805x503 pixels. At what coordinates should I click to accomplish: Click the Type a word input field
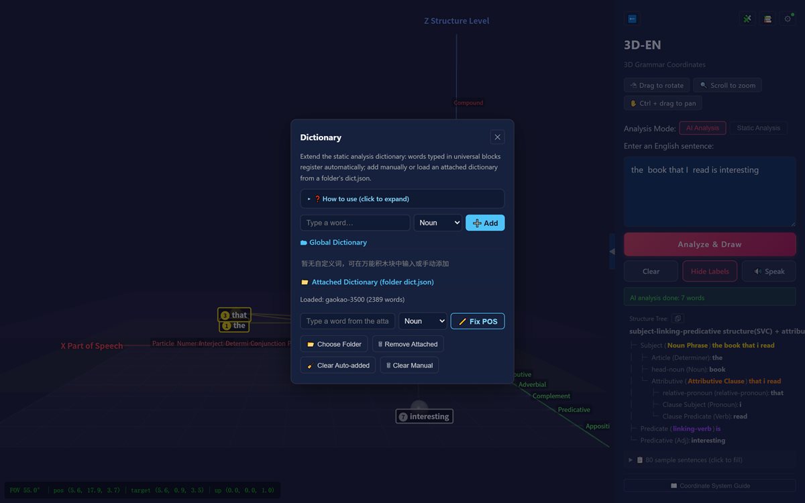click(355, 223)
